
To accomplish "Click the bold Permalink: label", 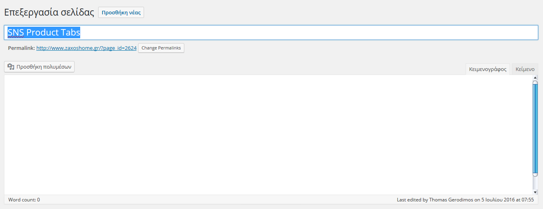I will point(21,48).
